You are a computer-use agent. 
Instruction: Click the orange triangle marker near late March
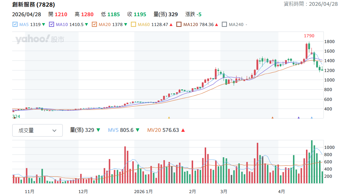click(272, 118)
